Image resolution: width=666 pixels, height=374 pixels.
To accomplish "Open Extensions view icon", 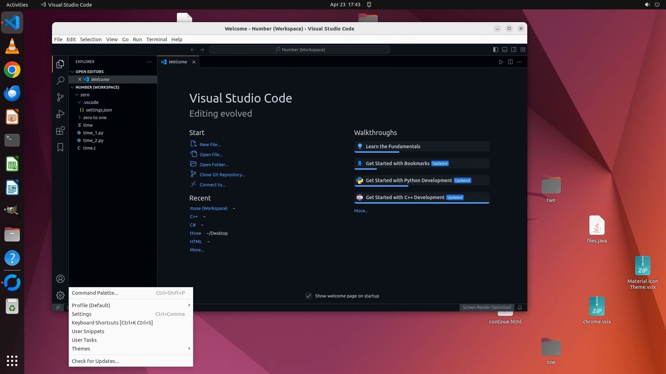I will [x=60, y=131].
